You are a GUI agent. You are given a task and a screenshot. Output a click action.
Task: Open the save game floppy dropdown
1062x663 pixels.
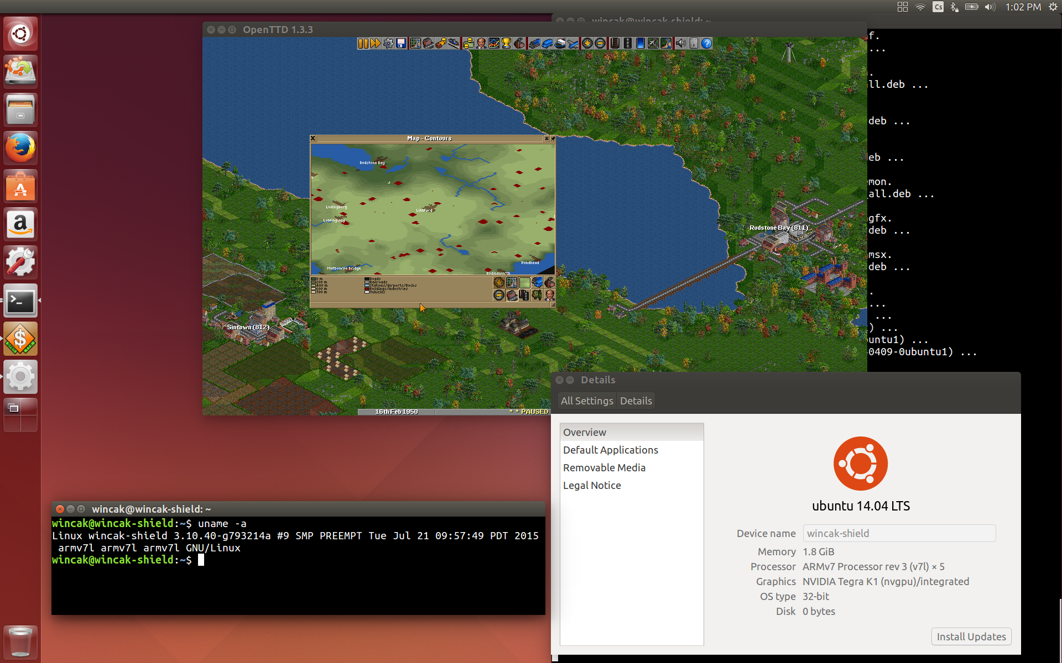(402, 43)
